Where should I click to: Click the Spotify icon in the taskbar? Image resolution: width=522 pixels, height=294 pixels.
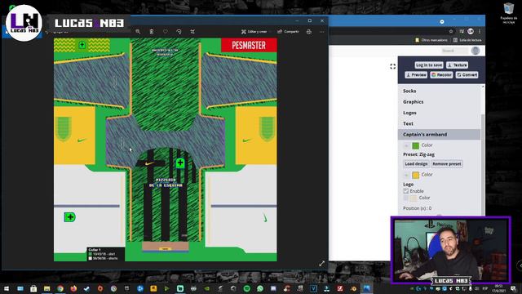(246, 288)
